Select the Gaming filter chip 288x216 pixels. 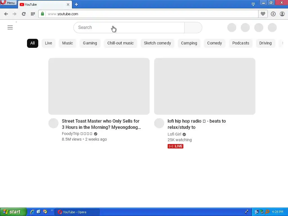90,43
